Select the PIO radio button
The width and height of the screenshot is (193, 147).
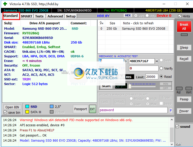point(147,16)
